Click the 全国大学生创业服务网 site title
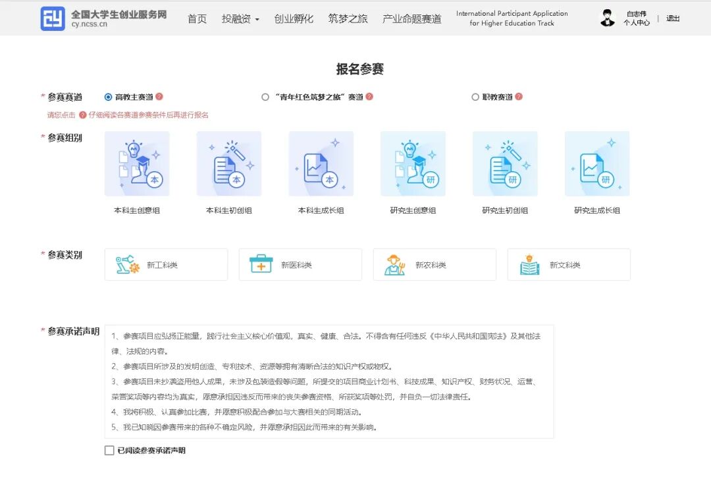The height and width of the screenshot is (477, 711). tap(118, 14)
